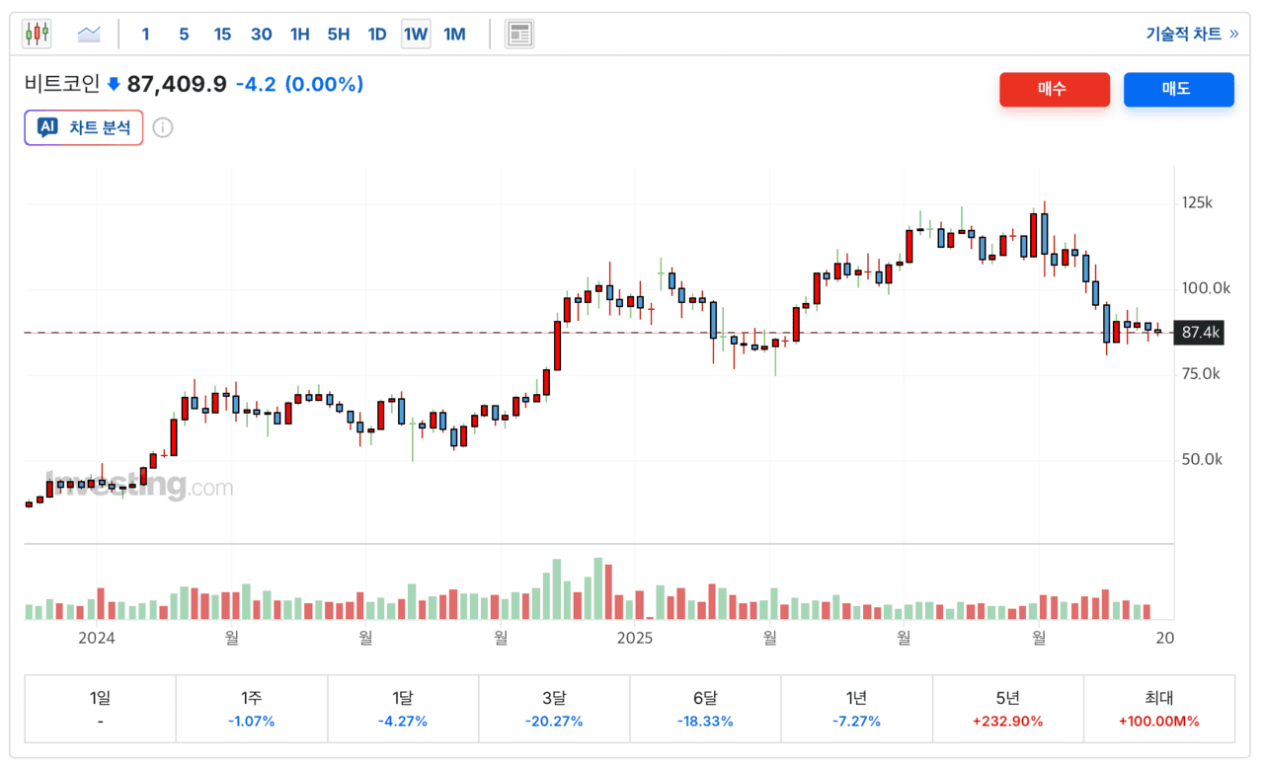The width and height of the screenshot is (1264, 773).
Task: Click the 87.4k price label on the axis
Action: 1199,333
